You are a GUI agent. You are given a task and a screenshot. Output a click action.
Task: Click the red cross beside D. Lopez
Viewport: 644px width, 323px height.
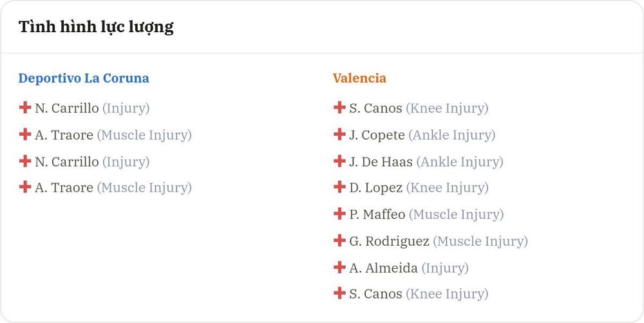tap(339, 187)
